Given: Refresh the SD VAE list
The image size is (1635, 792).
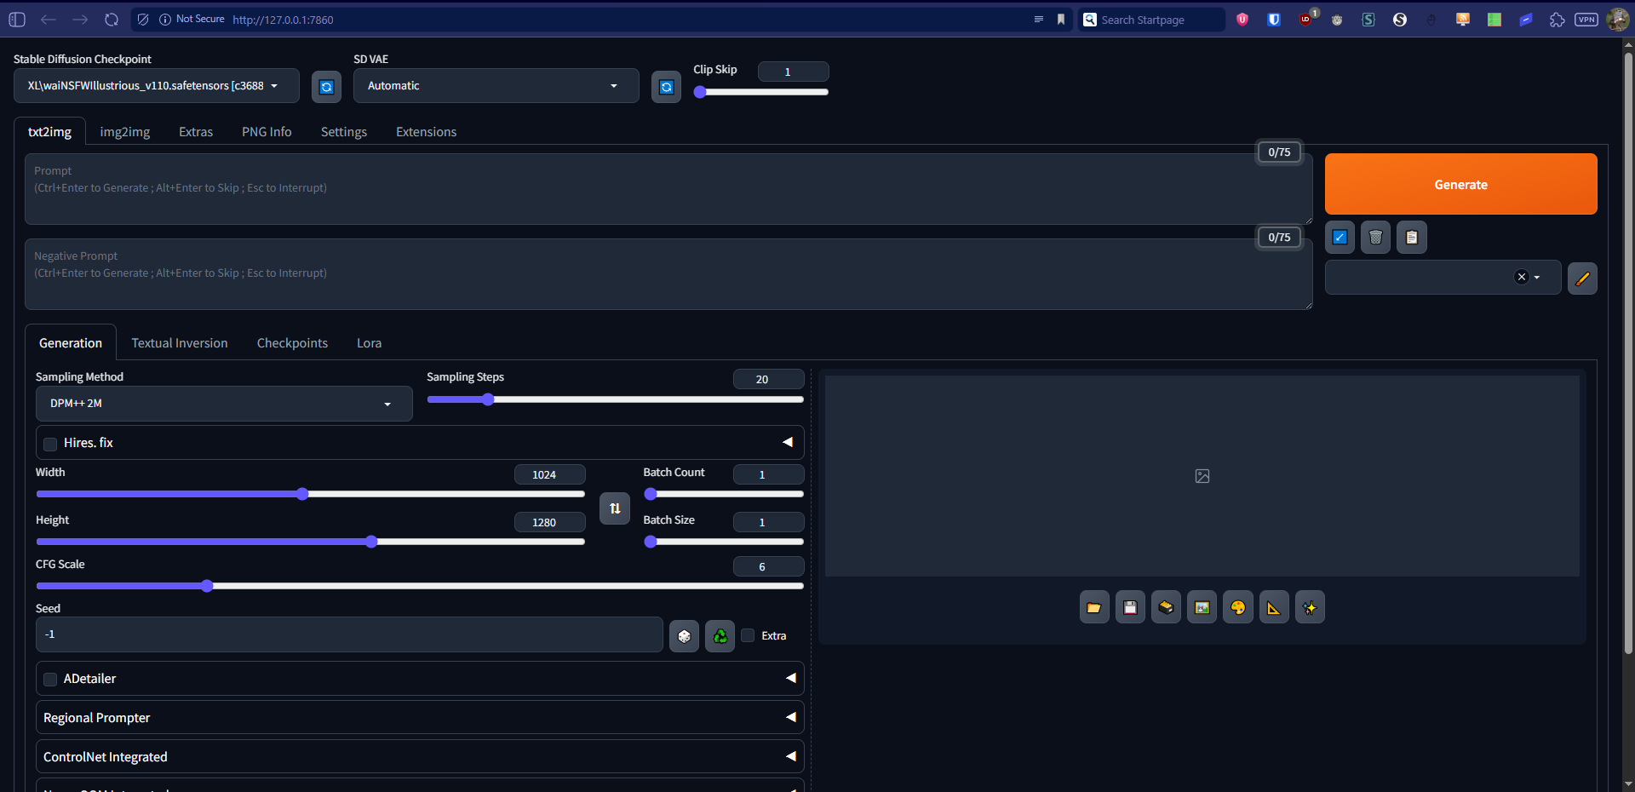Looking at the screenshot, I should pyautogui.click(x=666, y=87).
